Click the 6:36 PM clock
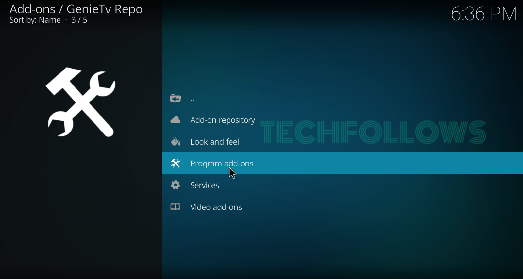The image size is (523, 279). coord(484,14)
